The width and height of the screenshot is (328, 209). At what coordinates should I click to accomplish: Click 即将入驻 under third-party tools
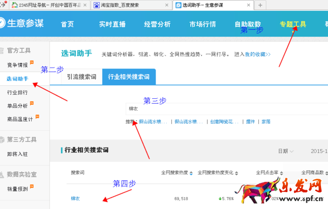tap(17, 154)
